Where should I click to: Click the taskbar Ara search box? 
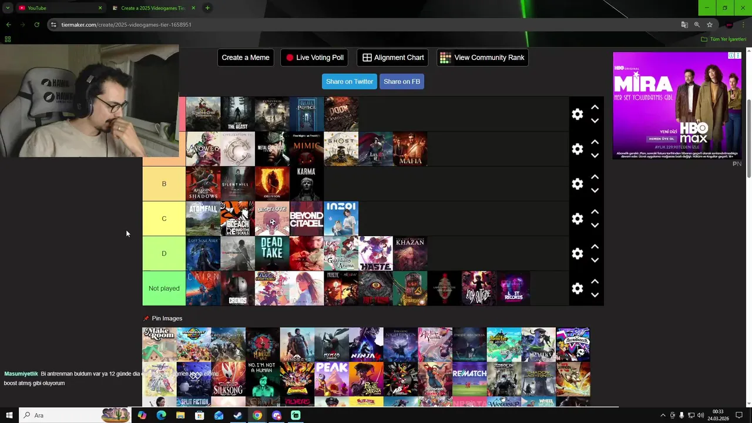click(x=75, y=415)
